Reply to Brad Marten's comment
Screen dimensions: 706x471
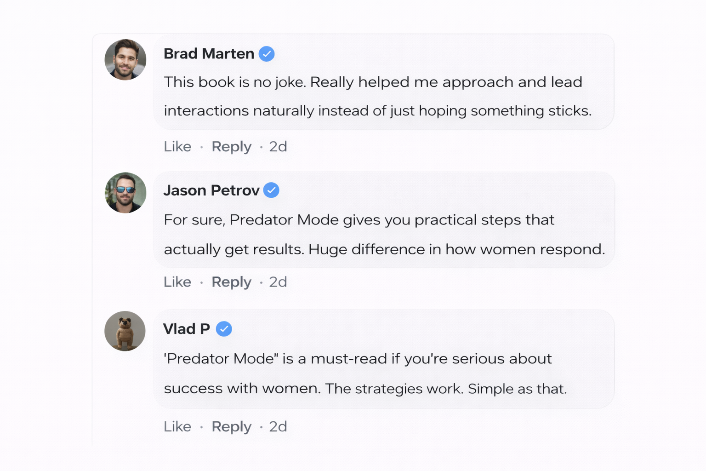(231, 147)
